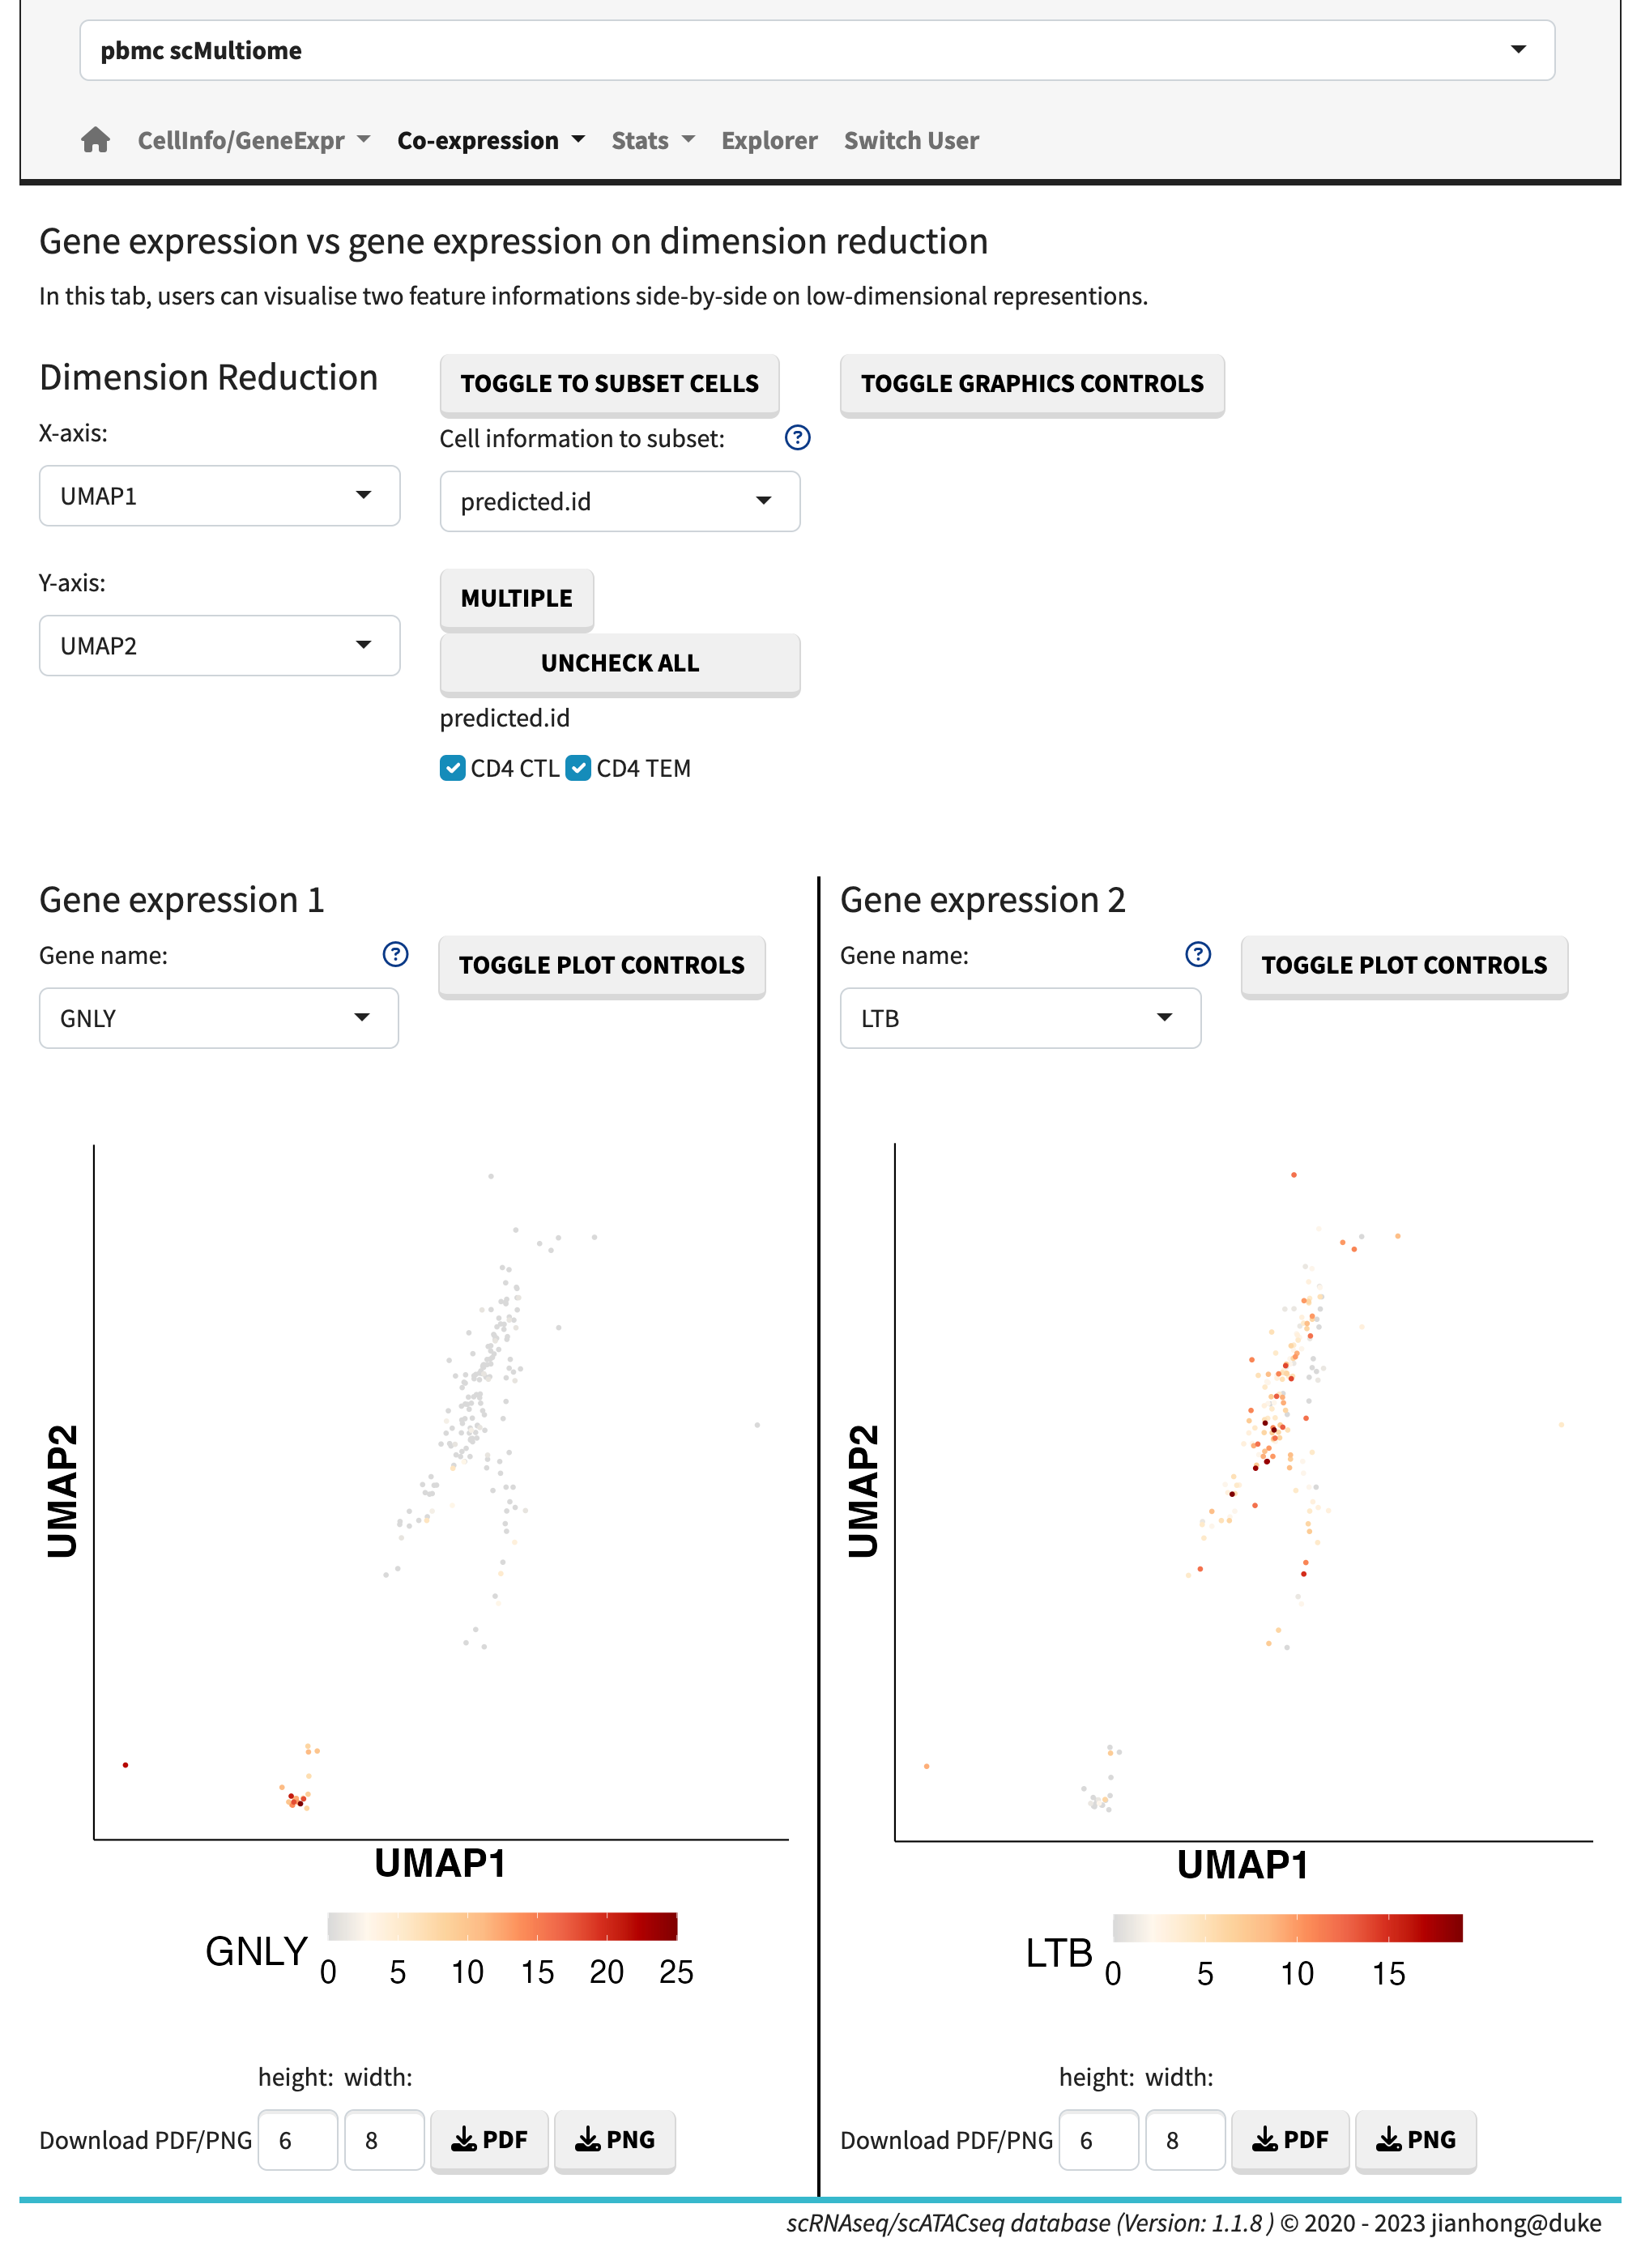Download Gene expression 1 plot as PDF

(489, 2140)
